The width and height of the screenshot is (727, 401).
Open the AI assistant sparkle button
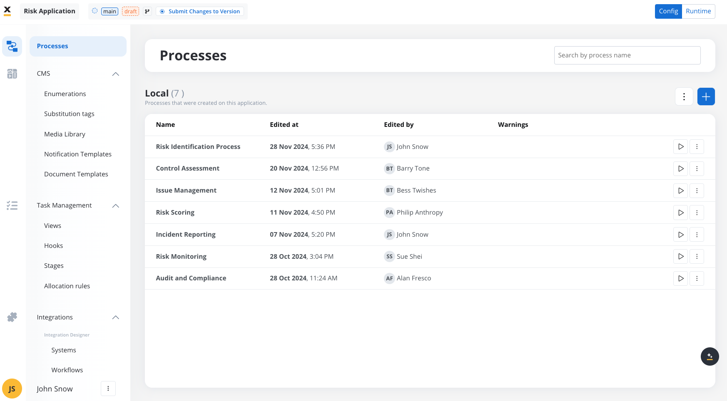710,356
